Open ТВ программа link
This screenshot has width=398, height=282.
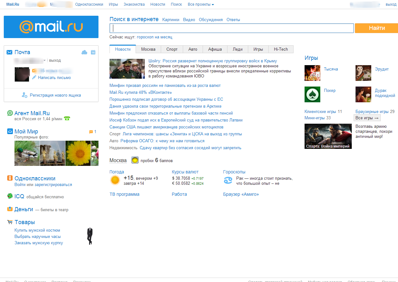(x=124, y=194)
